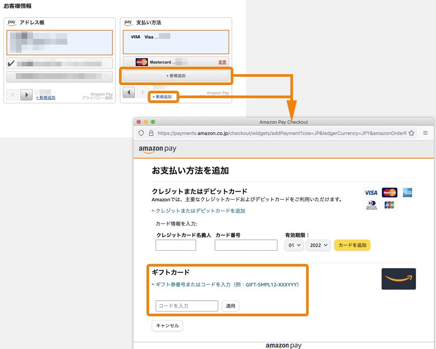Go to previous page of payment methods
The height and width of the screenshot is (349, 436).
coord(129,92)
